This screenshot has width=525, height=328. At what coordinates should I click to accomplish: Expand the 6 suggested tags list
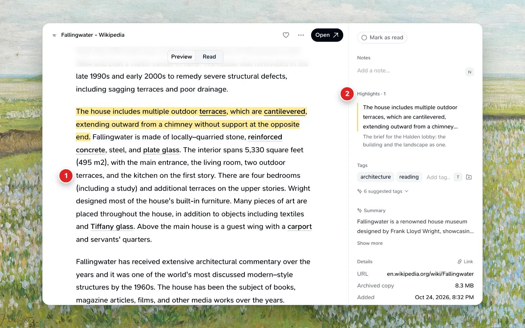[x=383, y=191]
